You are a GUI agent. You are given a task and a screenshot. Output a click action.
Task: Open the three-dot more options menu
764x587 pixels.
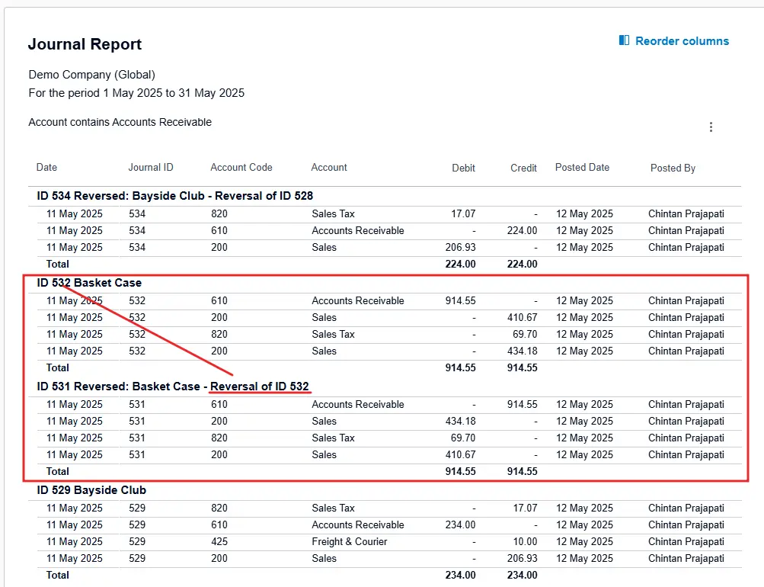pos(711,127)
